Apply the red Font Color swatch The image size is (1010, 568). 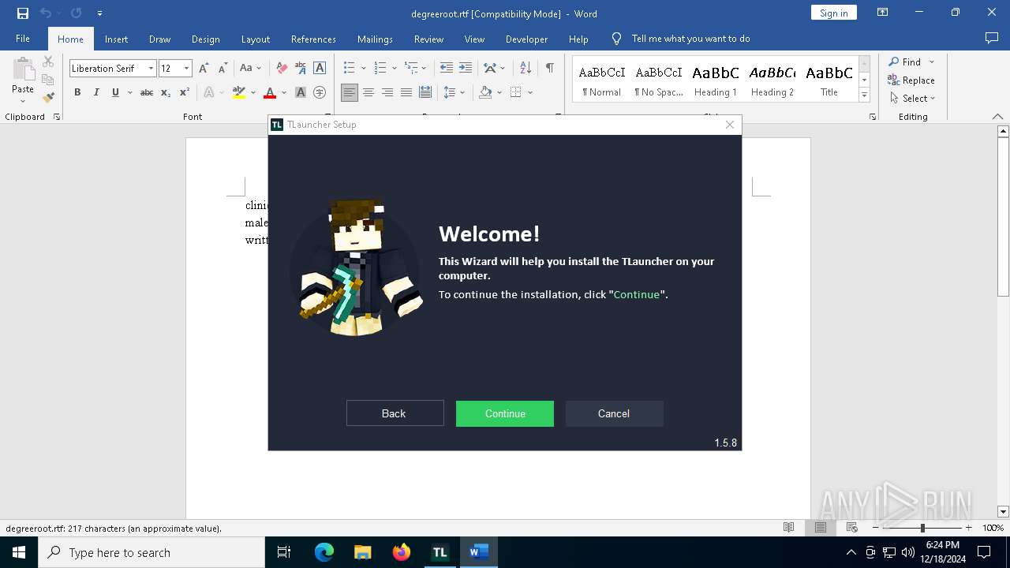(270, 92)
